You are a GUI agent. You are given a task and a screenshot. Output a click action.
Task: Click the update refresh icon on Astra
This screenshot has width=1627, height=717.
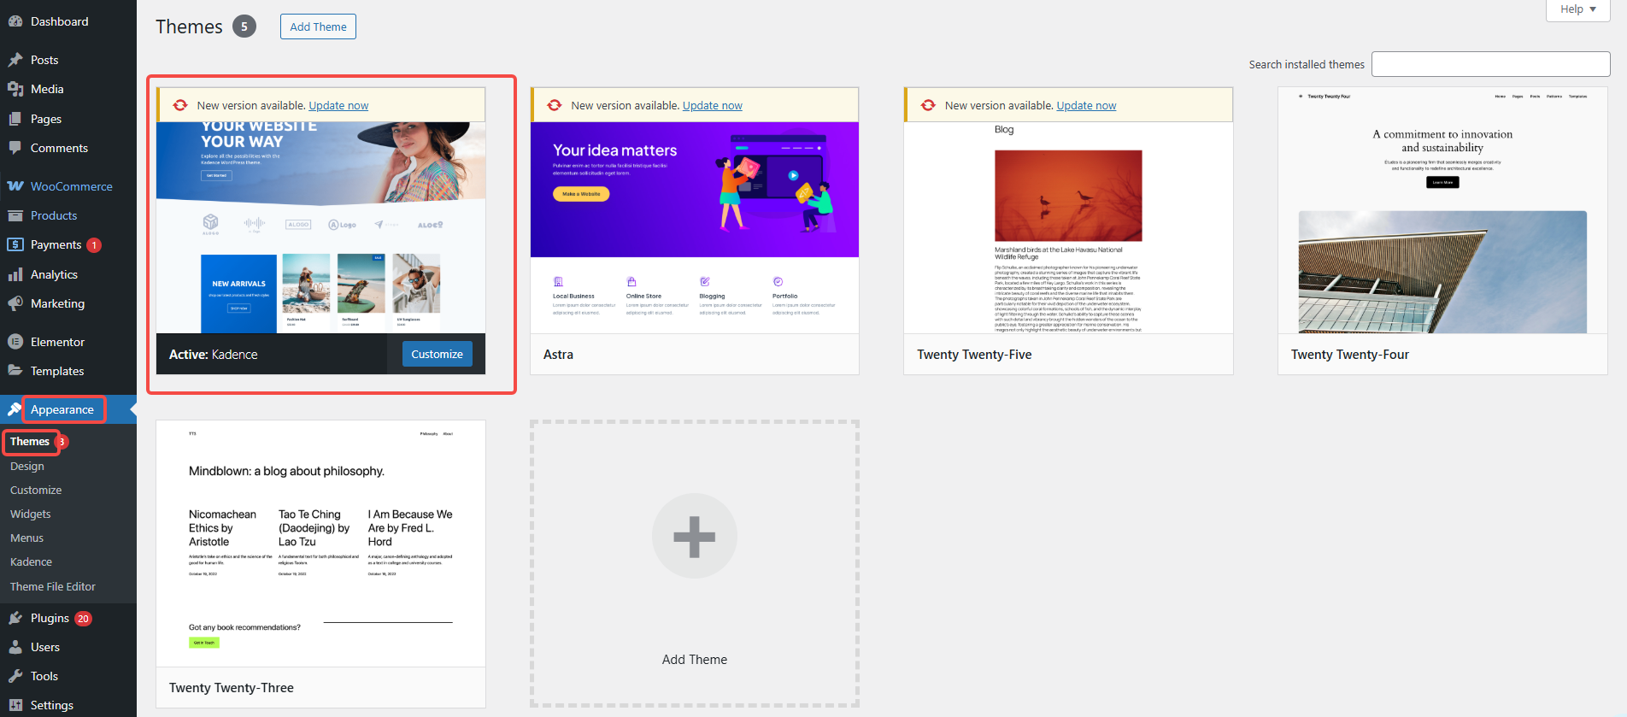[555, 105]
